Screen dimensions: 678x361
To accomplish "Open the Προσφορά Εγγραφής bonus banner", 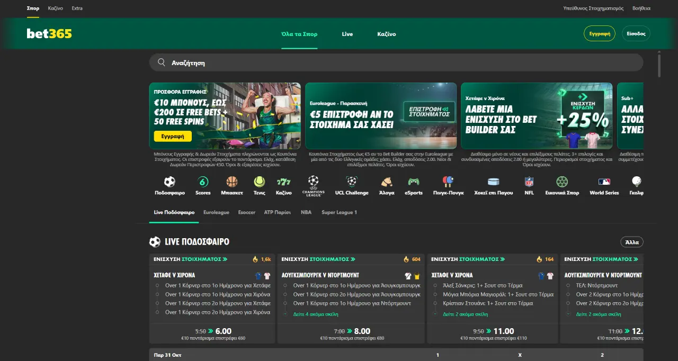I will (225, 116).
